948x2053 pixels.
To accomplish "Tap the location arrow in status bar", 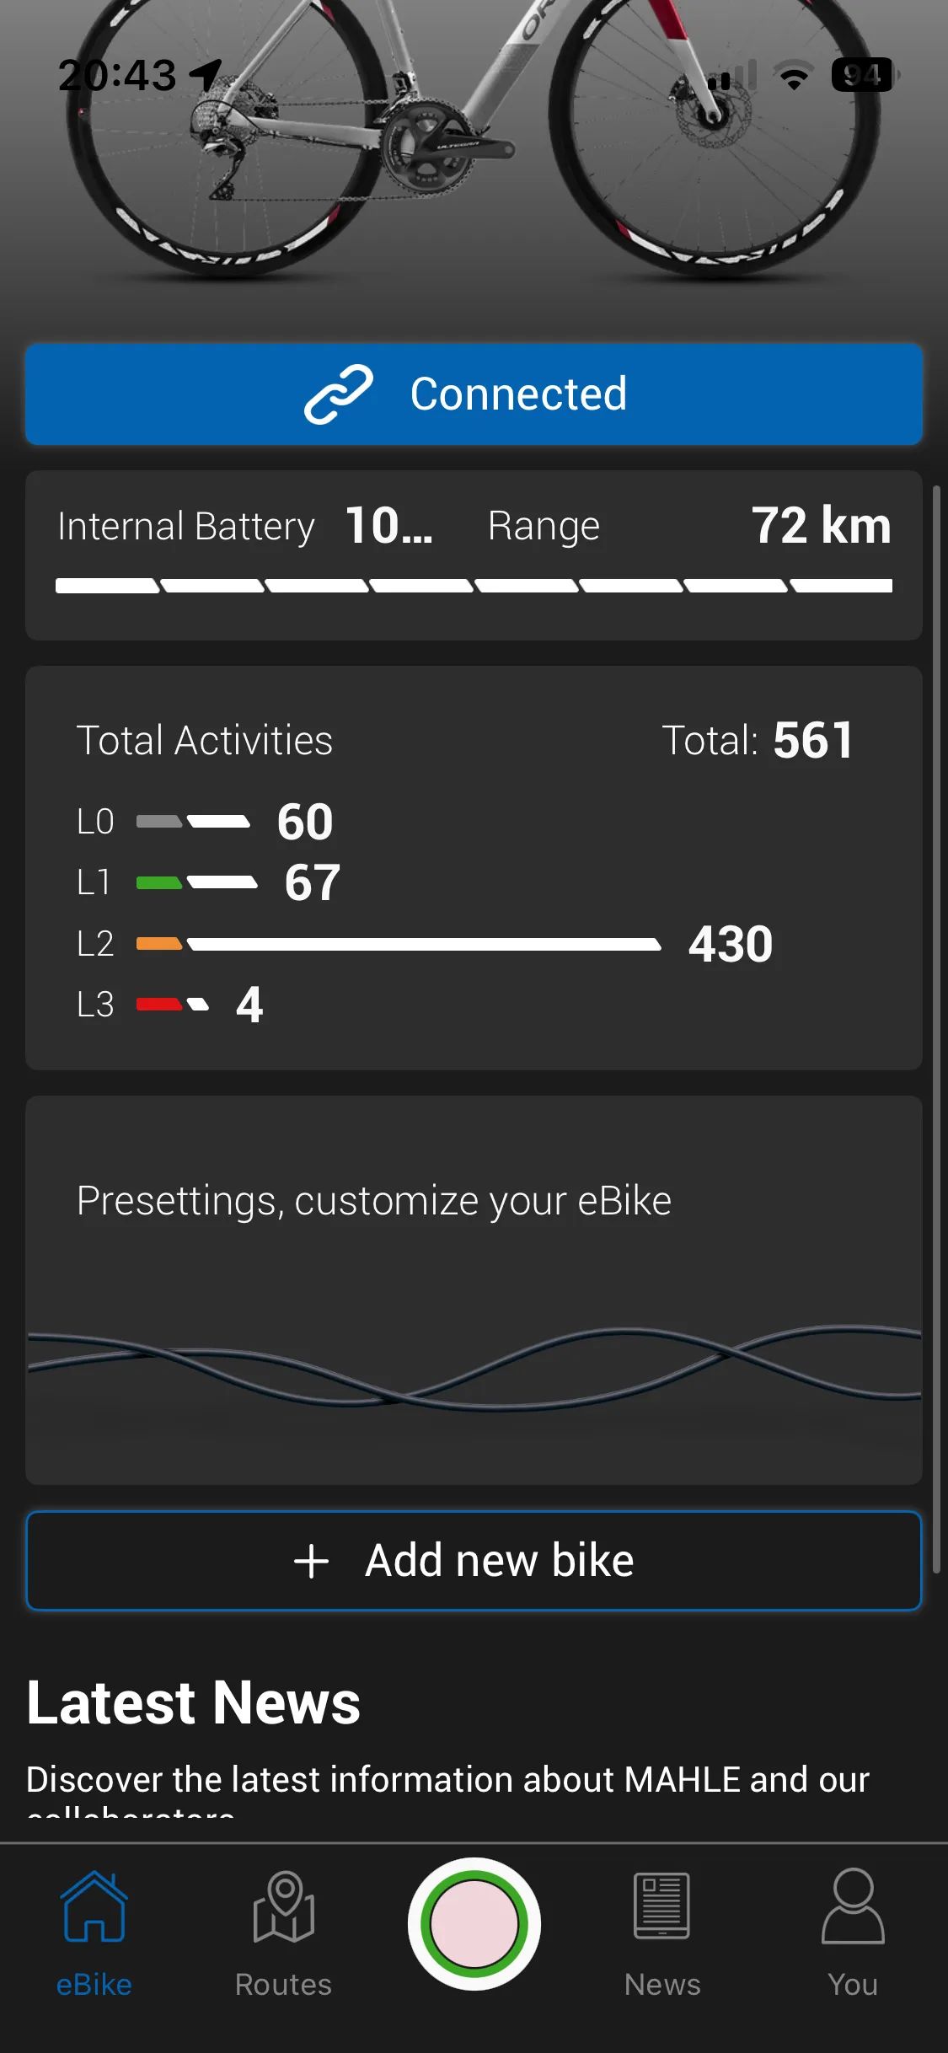I will (206, 74).
